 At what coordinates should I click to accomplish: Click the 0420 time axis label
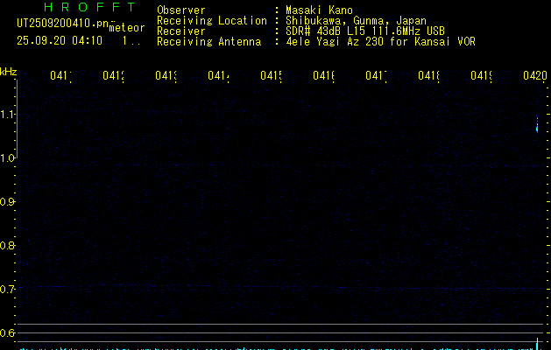535,75
